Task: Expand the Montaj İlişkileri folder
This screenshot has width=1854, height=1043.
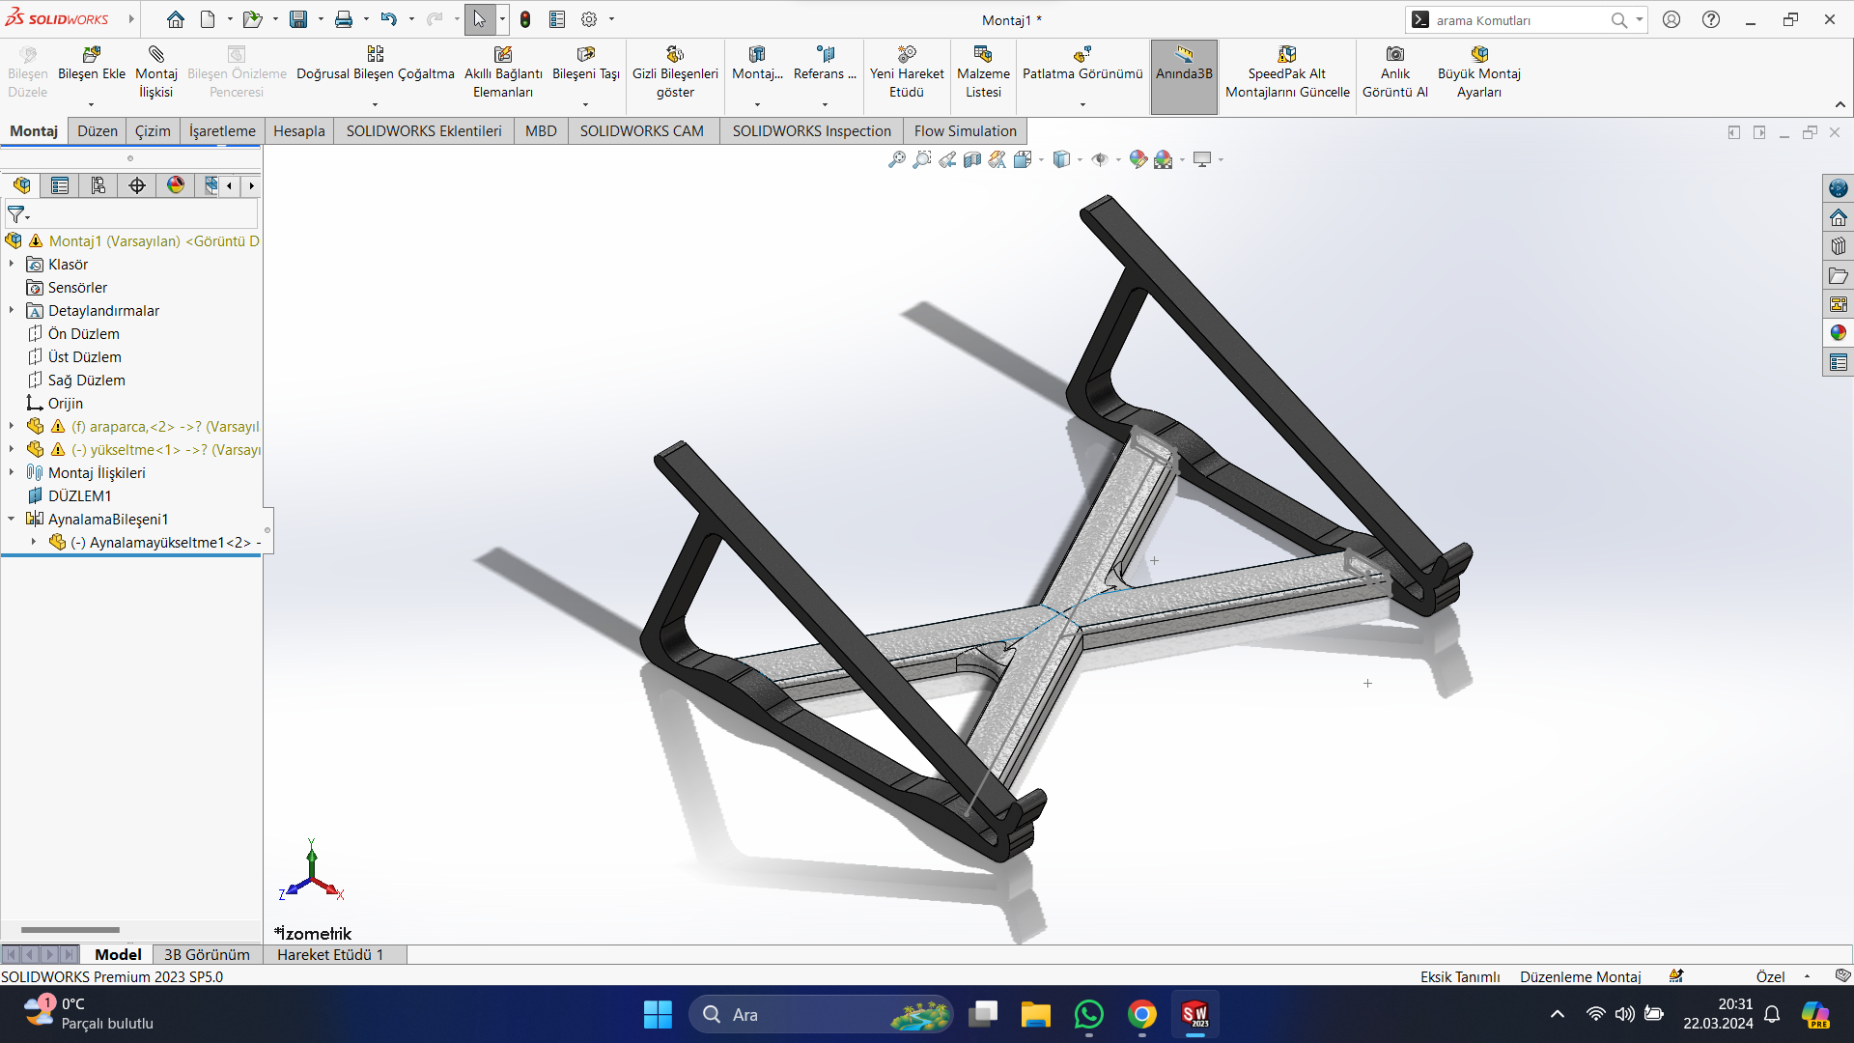Action: pyautogui.click(x=12, y=472)
